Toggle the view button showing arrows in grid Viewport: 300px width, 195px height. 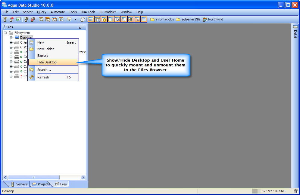point(117,19)
